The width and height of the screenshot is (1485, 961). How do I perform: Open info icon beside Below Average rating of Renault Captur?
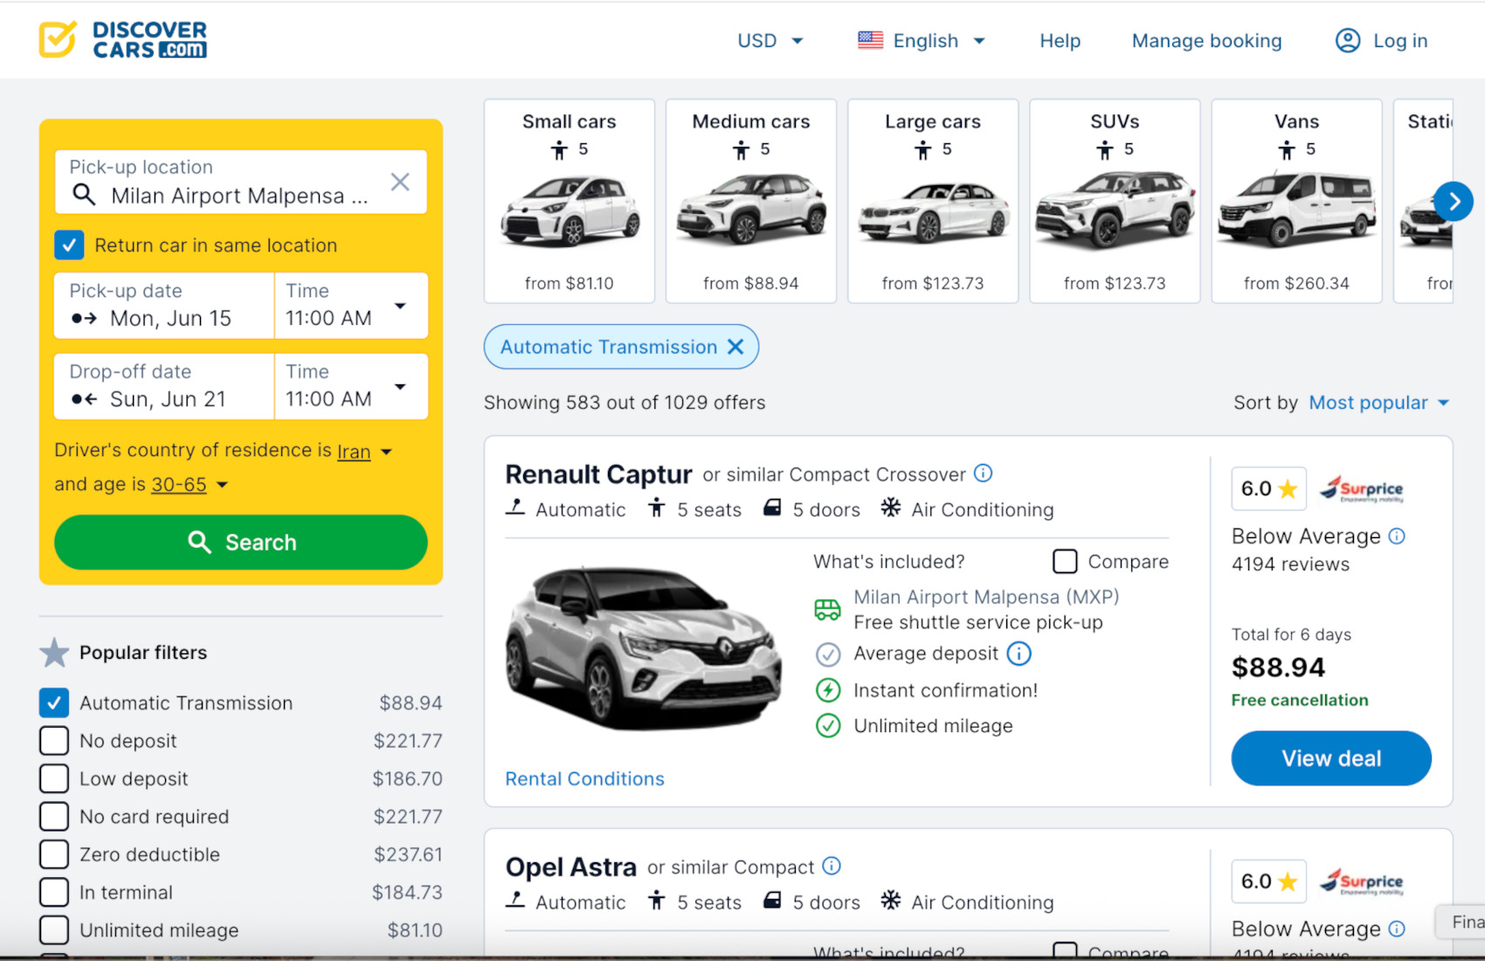[x=1397, y=536]
